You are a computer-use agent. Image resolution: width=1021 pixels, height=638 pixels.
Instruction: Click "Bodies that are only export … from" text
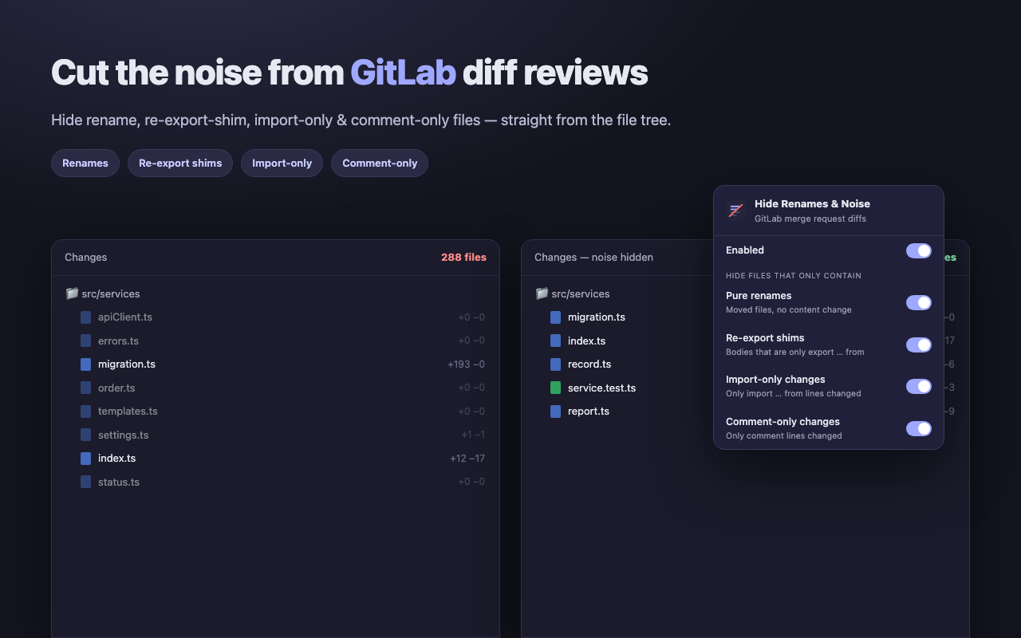(x=795, y=352)
